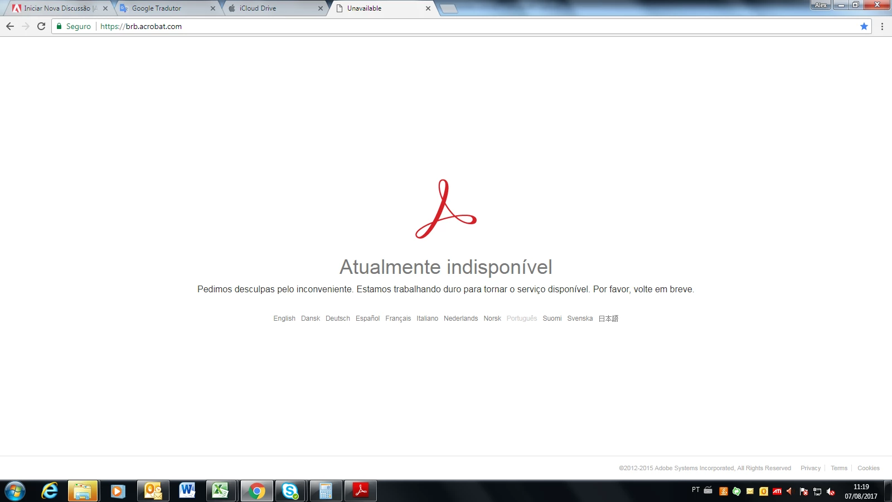Viewport: 892px width, 502px height.
Task: Switch page language to Nederlands
Action: pos(460,318)
